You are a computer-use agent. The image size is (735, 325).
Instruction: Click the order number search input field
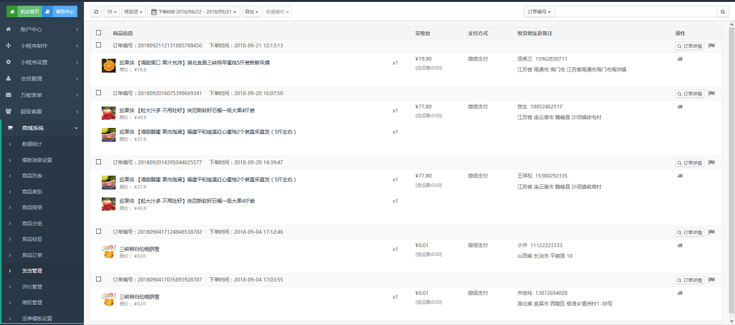click(x=636, y=12)
